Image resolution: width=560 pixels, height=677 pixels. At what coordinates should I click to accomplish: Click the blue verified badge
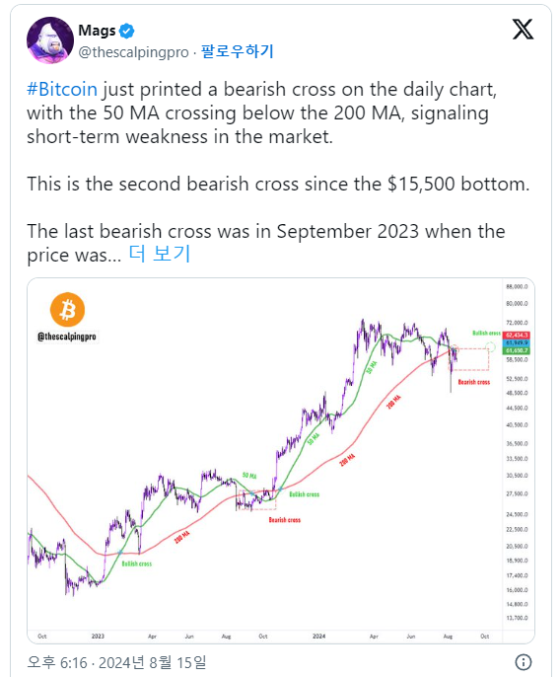[126, 31]
